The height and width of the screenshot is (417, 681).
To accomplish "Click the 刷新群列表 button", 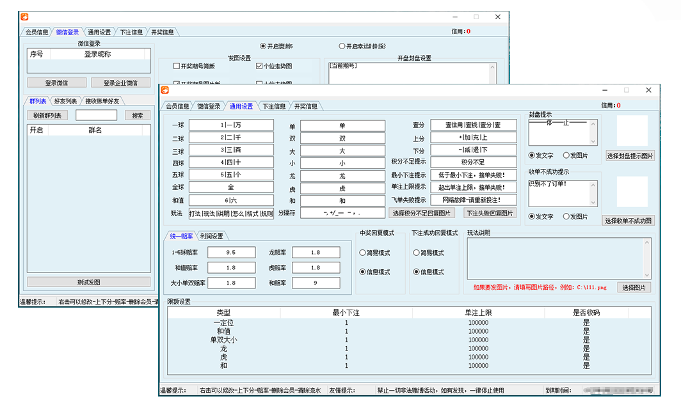I will (x=47, y=116).
